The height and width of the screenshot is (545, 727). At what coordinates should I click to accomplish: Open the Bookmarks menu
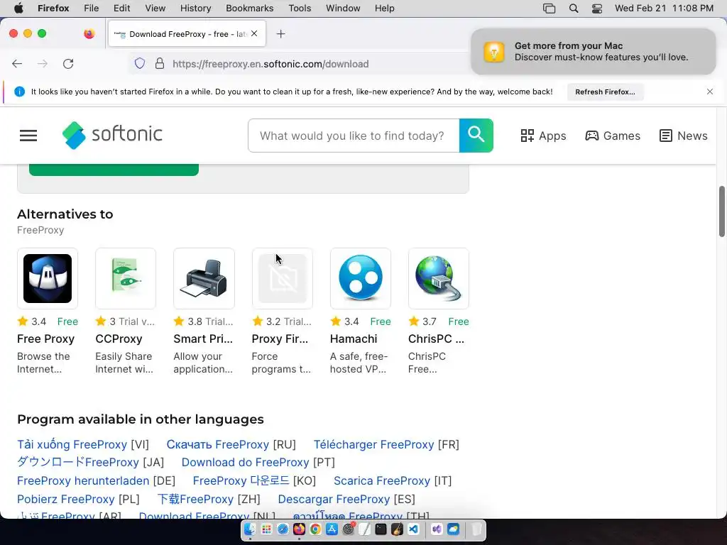(x=249, y=8)
